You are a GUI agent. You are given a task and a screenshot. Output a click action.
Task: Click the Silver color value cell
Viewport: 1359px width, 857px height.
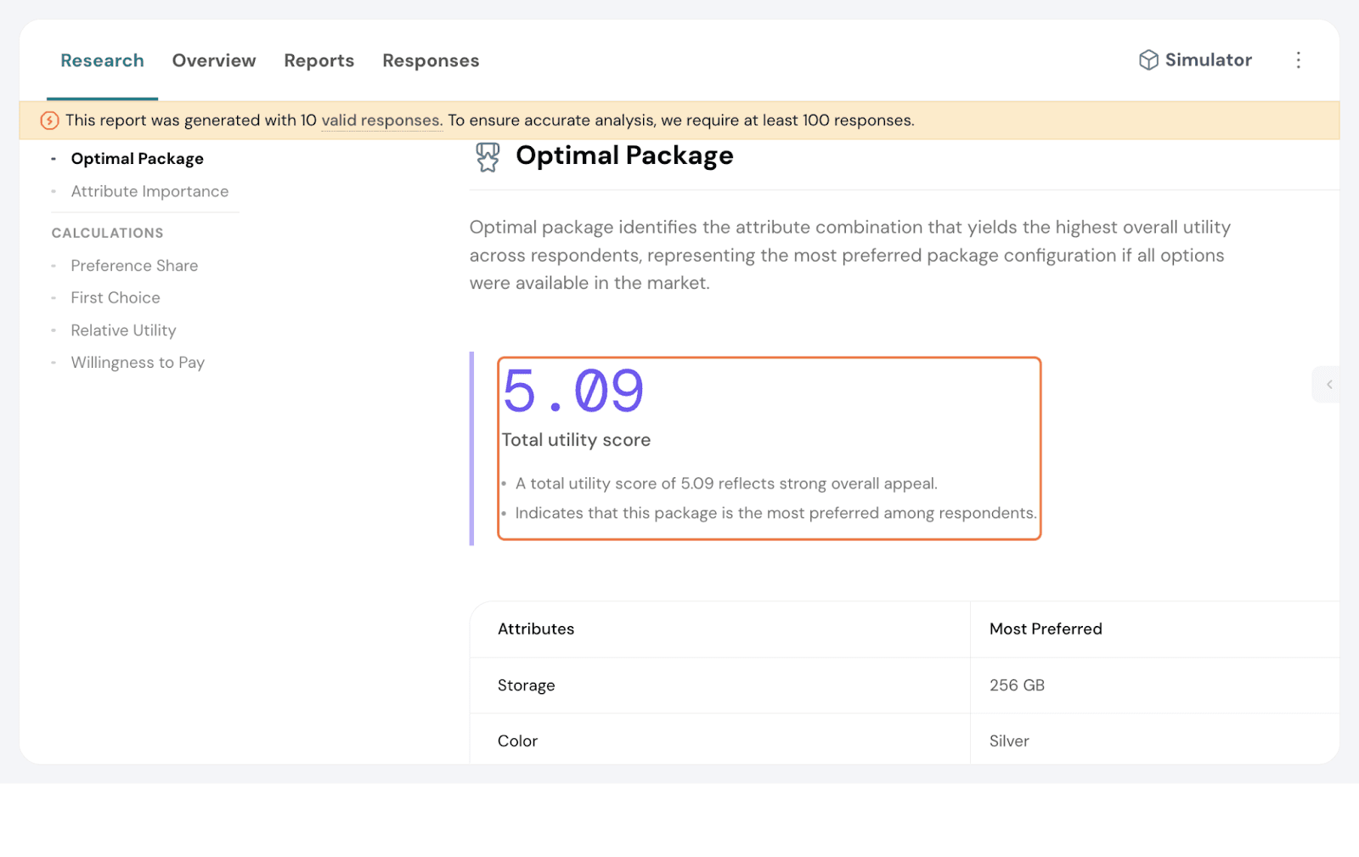pos(1009,741)
